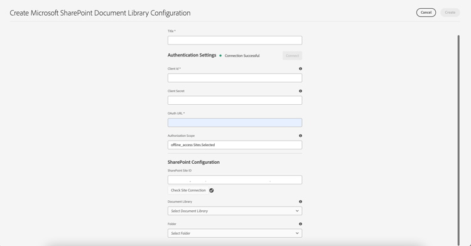Click the Folder info icon
This screenshot has width=471, height=246.
[x=300, y=224]
